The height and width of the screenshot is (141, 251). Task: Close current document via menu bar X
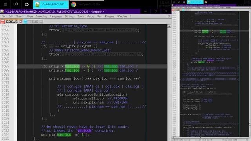click(169, 16)
